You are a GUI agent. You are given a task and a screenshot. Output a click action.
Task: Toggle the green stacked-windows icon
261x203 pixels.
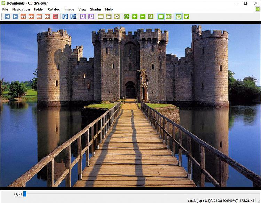[x=179, y=17]
